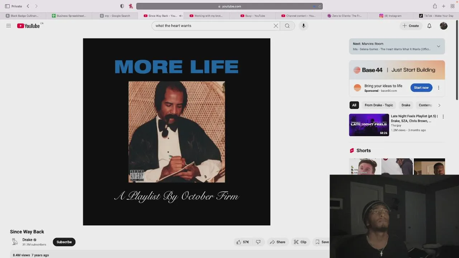Open the Thaiguy channel name
This screenshot has height=258, width=459.
pyautogui.click(x=396, y=125)
